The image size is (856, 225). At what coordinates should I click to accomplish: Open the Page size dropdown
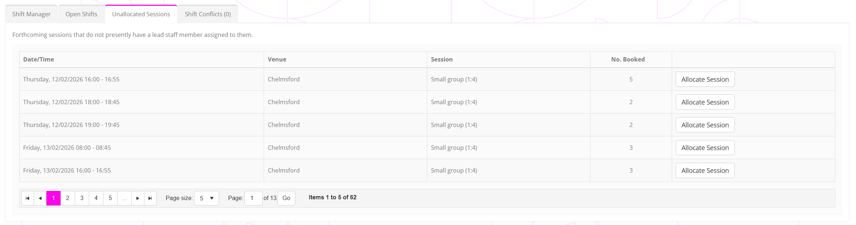(206, 198)
